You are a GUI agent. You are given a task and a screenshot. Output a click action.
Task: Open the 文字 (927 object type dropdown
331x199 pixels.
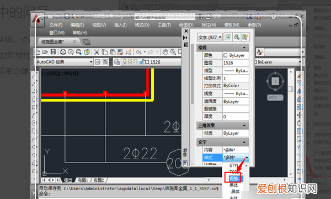point(210,37)
